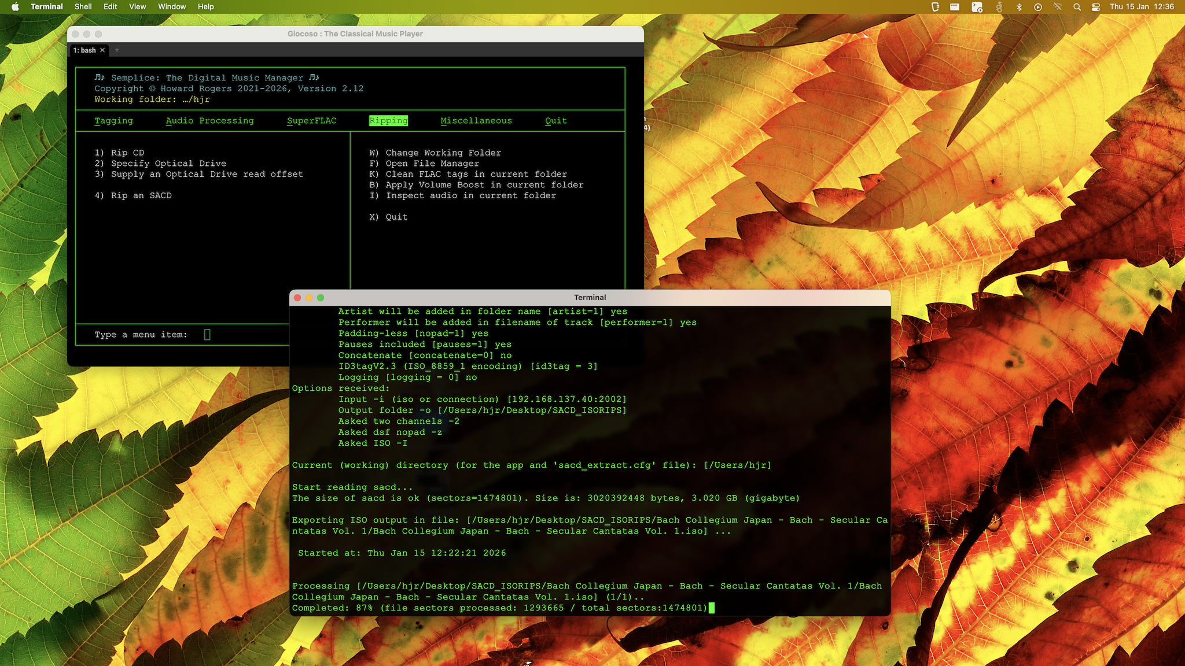This screenshot has width=1185, height=666.
Task: Open the SuperFLAC menu in Semplice
Action: [x=312, y=120]
